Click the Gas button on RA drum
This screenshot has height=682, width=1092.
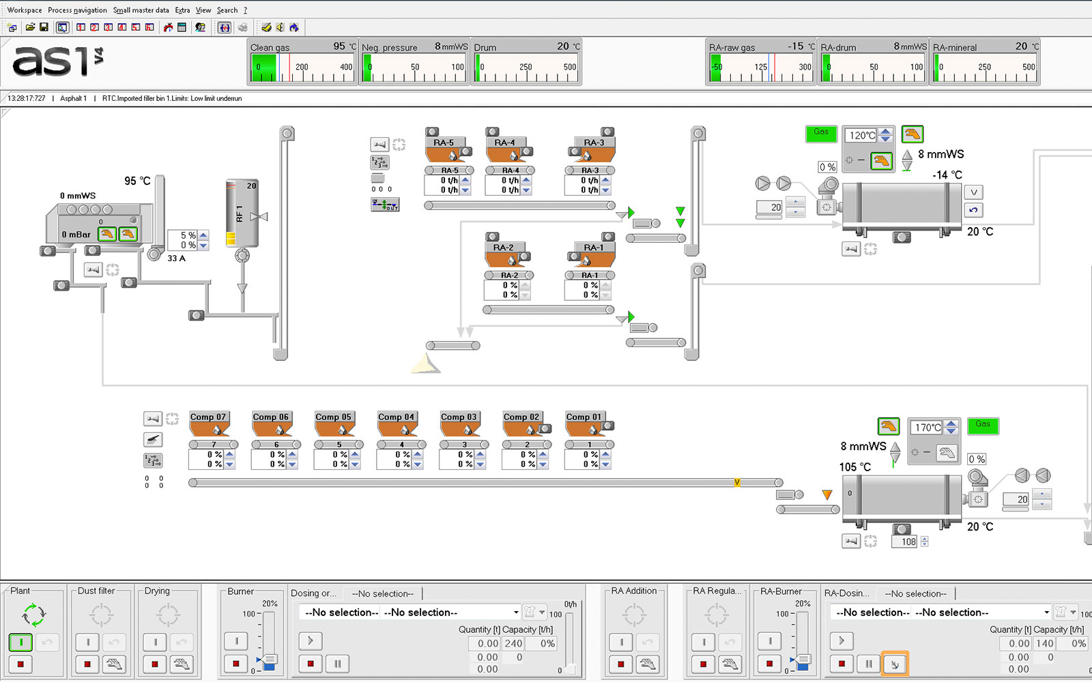tap(821, 133)
